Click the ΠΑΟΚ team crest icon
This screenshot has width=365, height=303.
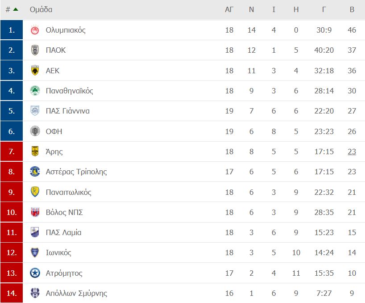35,50
